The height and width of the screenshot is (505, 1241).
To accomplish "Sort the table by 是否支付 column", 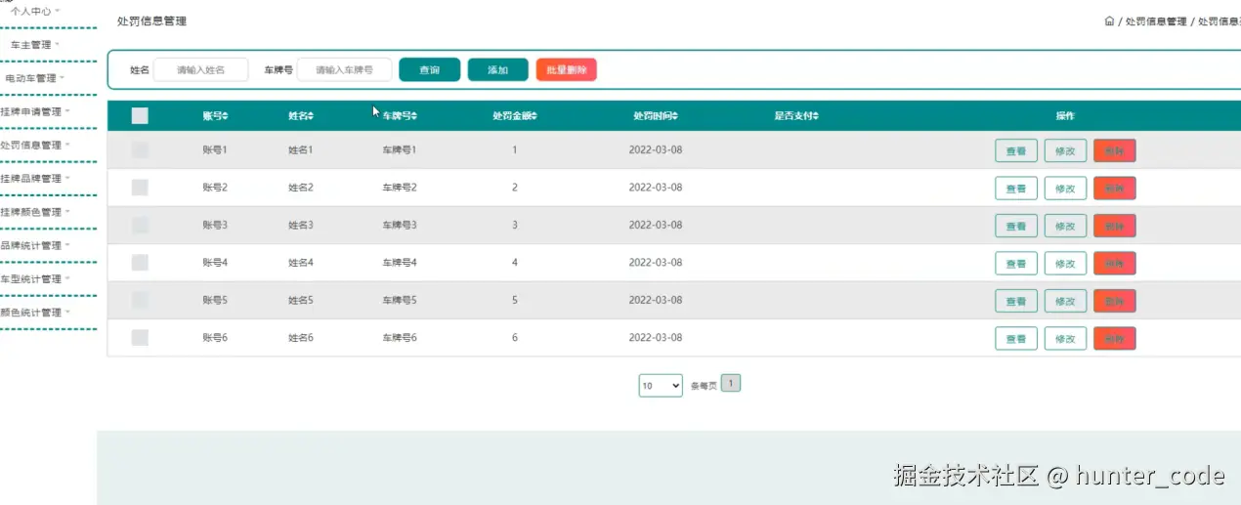I will point(796,116).
